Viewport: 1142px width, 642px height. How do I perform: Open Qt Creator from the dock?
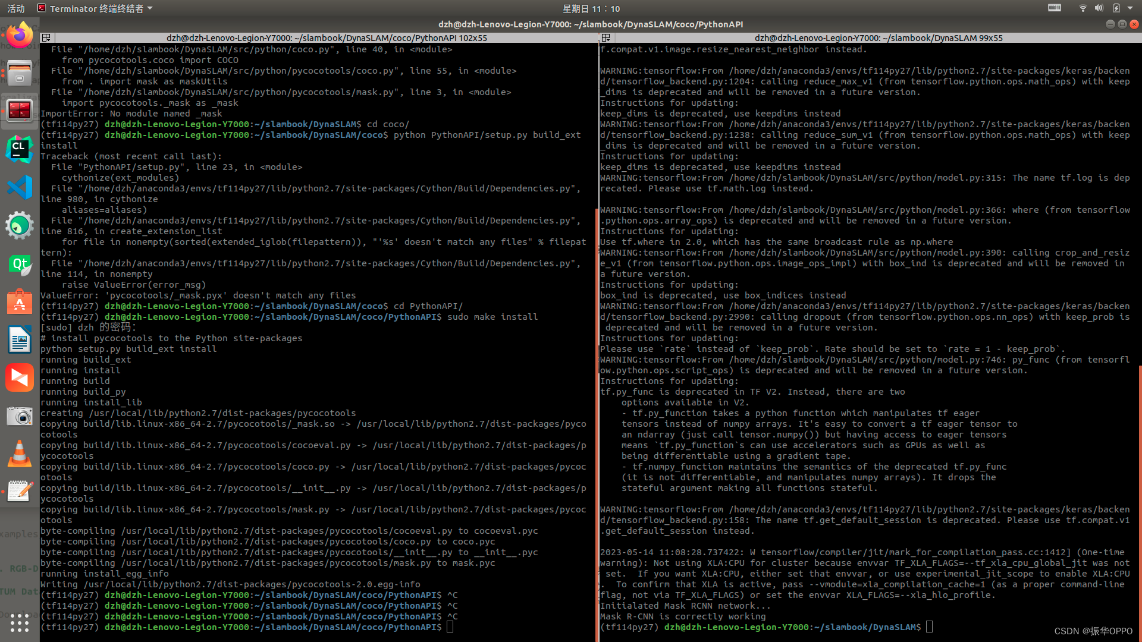click(x=20, y=264)
